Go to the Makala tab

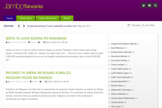pos(67,18)
